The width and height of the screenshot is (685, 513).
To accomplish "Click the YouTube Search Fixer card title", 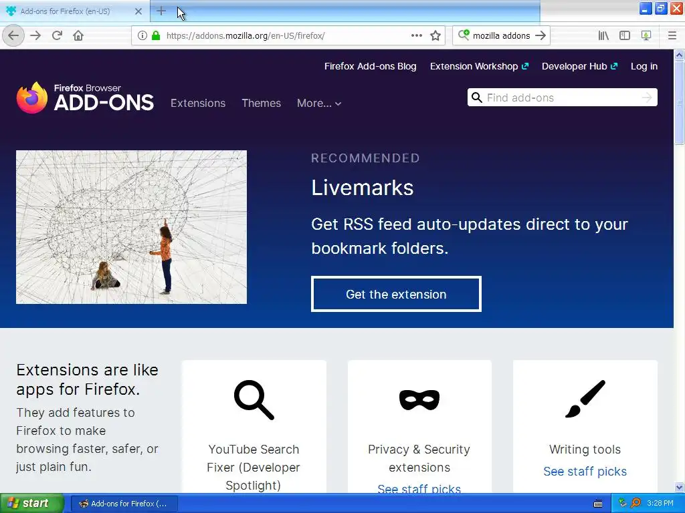I will [x=254, y=467].
